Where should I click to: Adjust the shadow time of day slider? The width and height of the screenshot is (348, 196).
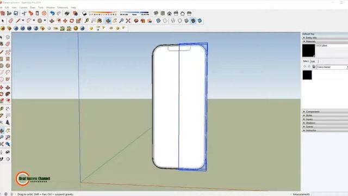[x=134, y=13]
